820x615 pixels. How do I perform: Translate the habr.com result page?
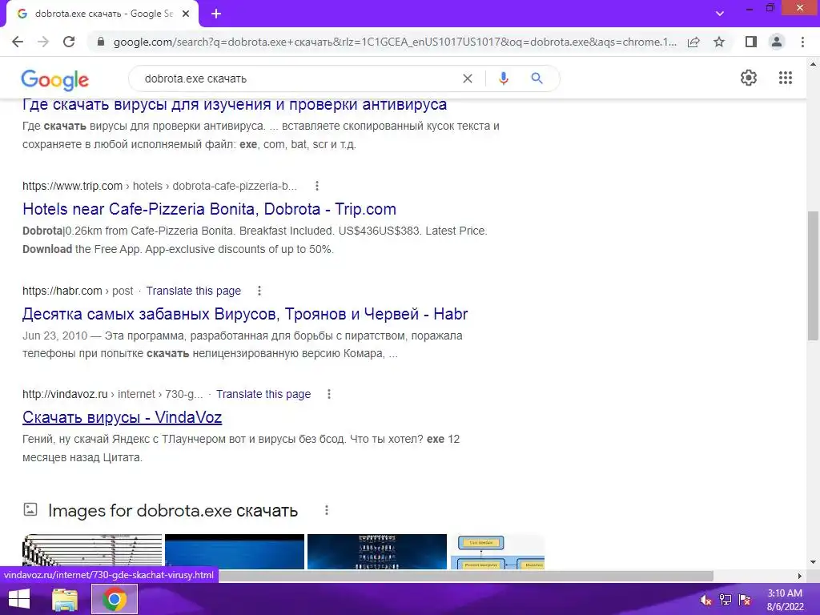[194, 291]
